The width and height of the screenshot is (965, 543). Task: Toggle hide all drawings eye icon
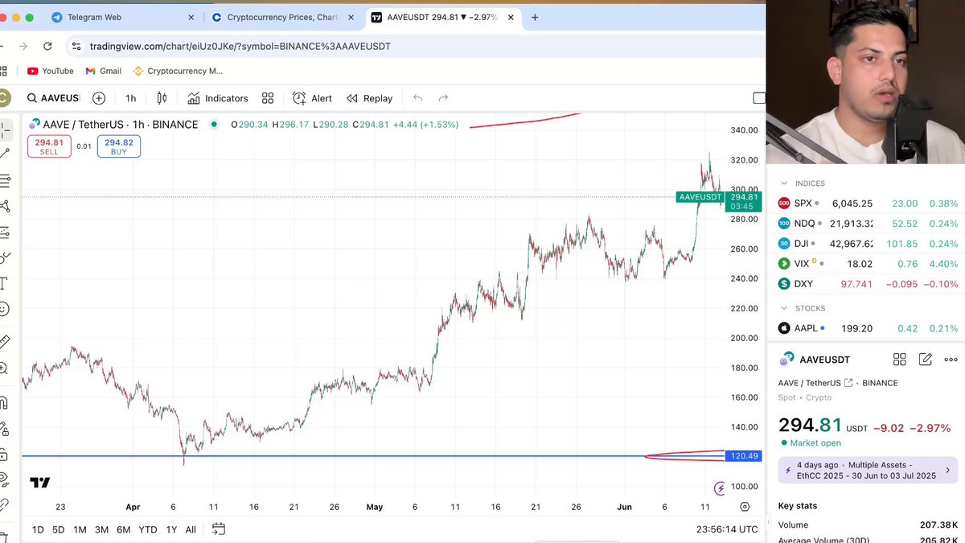coord(4,480)
